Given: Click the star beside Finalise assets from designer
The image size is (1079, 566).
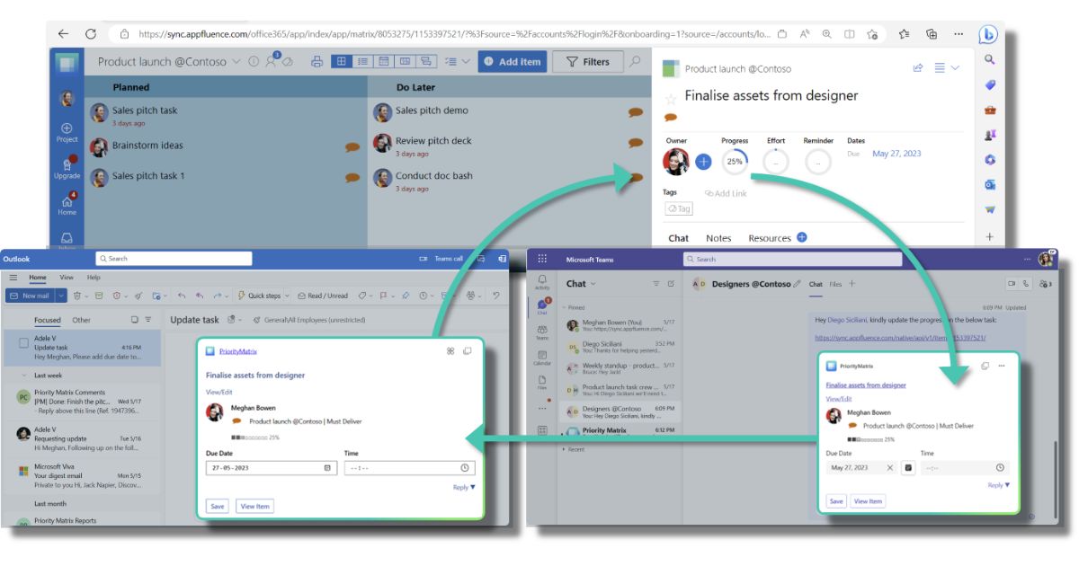Looking at the screenshot, I should click(x=669, y=98).
